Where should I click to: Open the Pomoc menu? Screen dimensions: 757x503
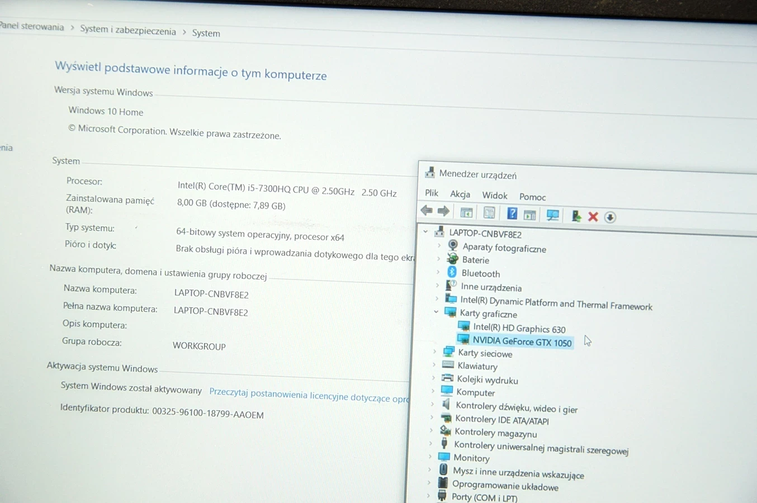tap(532, 197)
